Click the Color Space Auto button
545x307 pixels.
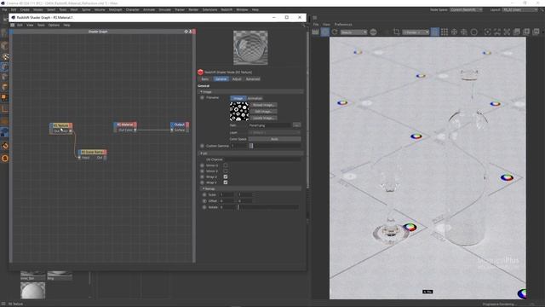pyautogui.click(x=274, y=139)
